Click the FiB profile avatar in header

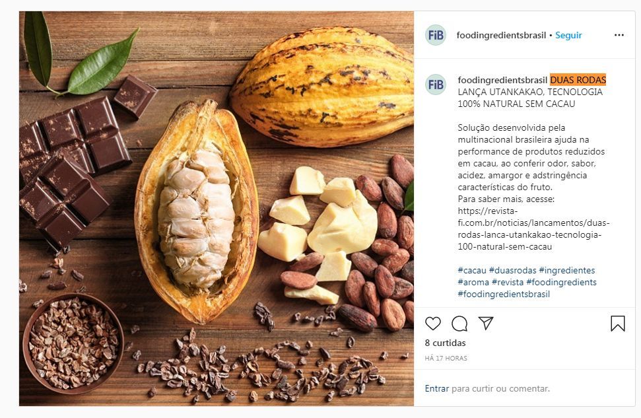point(436,35)
